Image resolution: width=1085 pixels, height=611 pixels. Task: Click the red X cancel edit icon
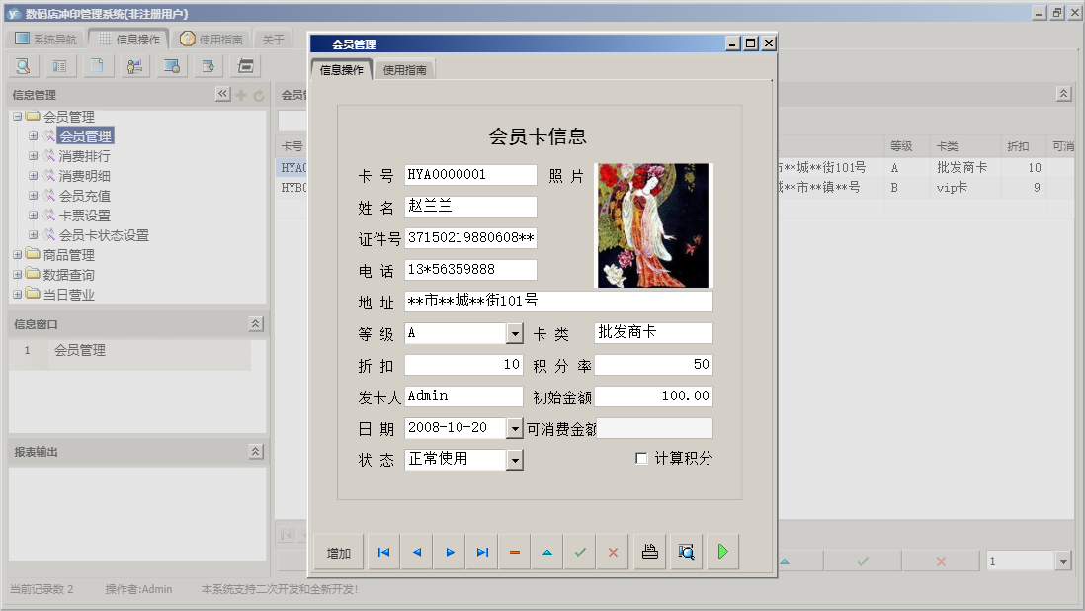(x=613, y=551)
